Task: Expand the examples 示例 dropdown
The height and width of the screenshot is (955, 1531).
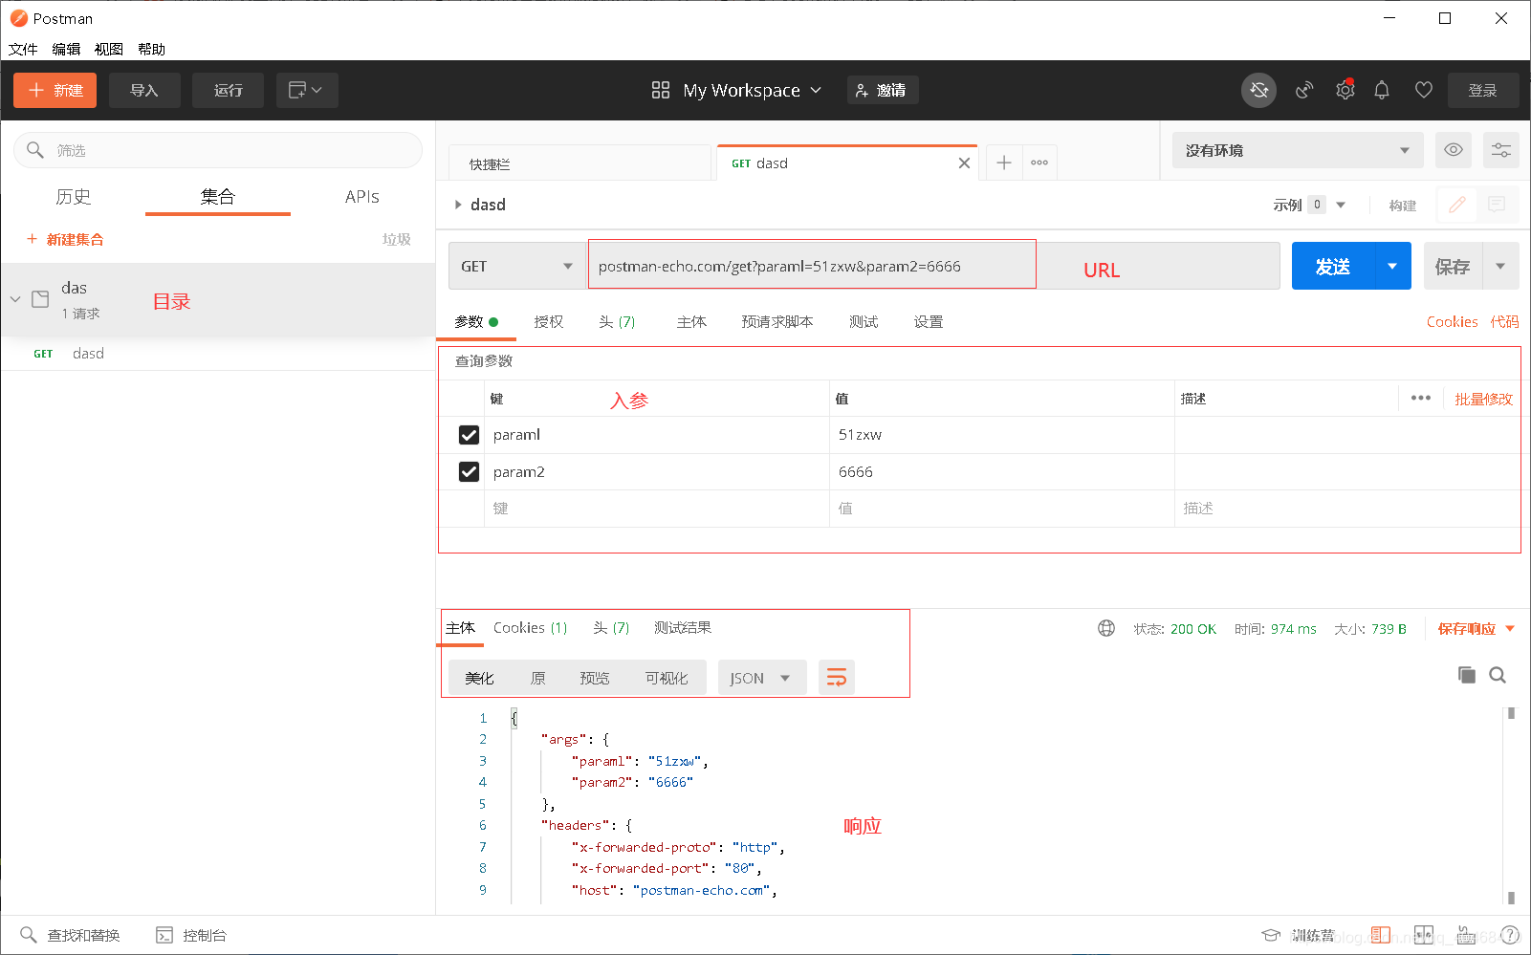Action: click(x=1341, y=205)
